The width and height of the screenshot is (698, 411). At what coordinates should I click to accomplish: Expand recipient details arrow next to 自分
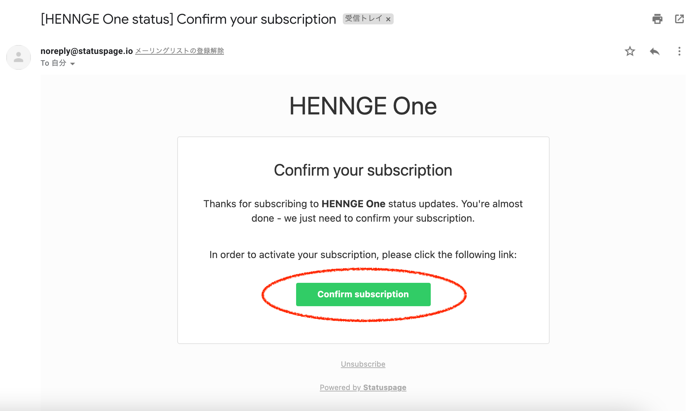click(x=72, y=64)
